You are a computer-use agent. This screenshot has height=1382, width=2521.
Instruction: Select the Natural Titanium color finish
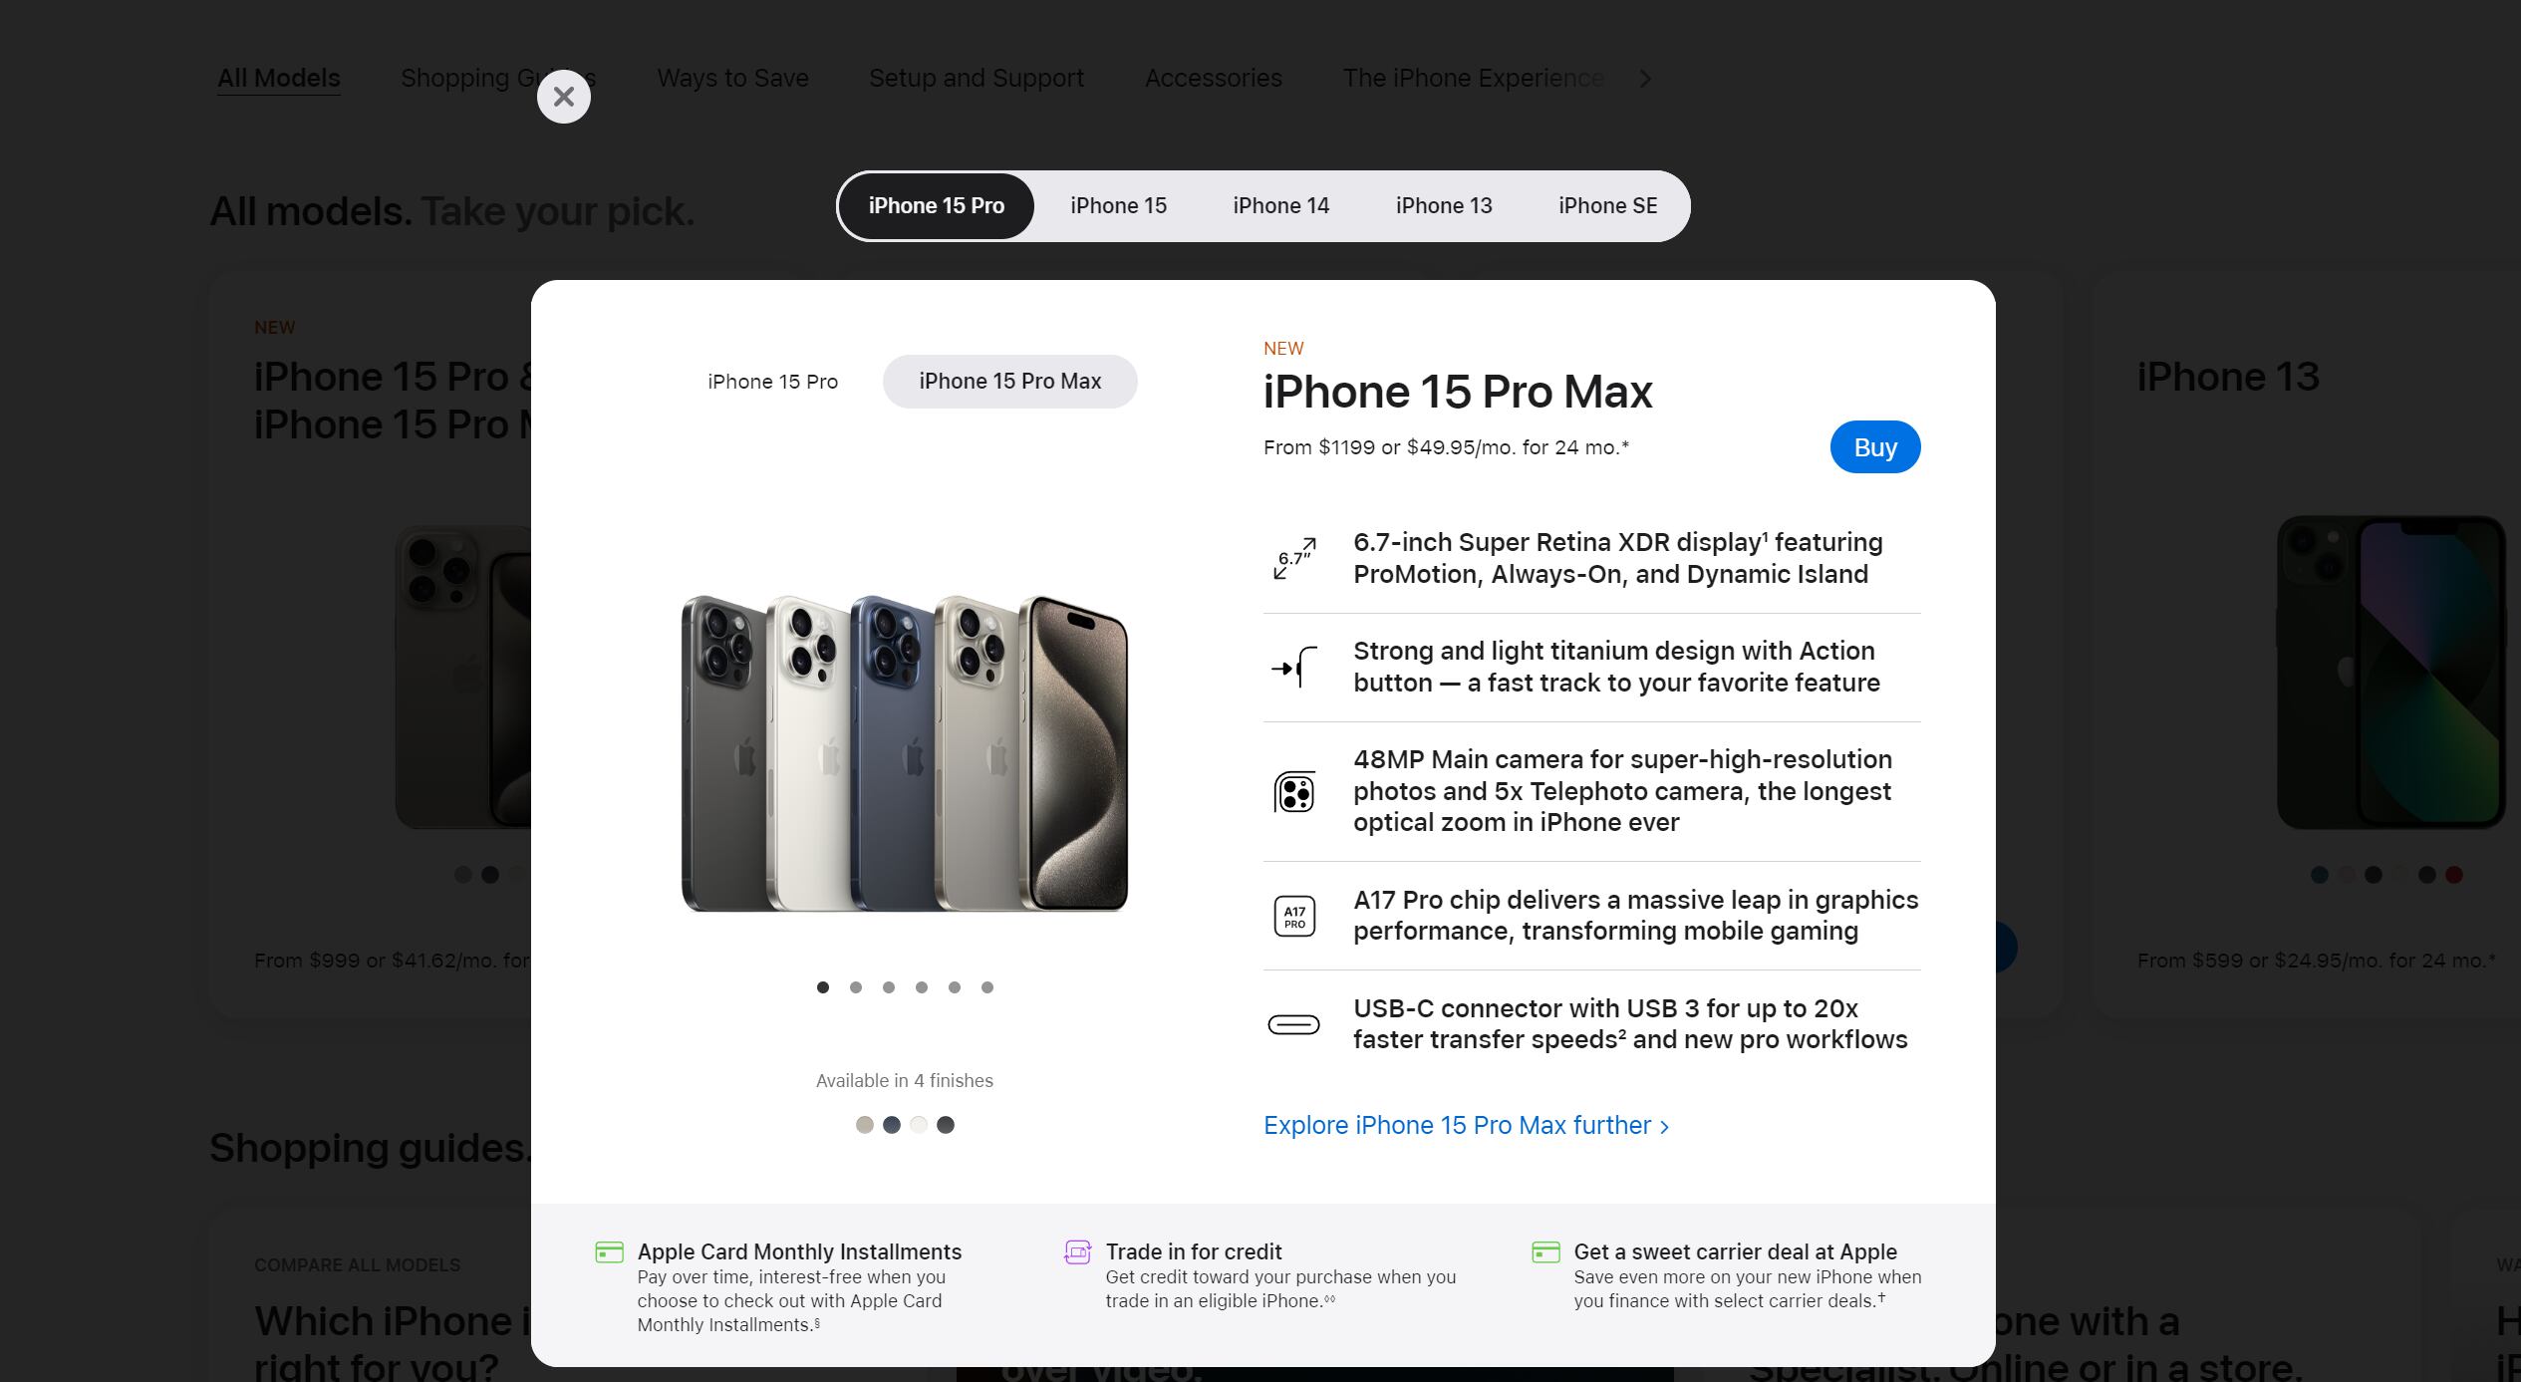(x=863, y=1123)
